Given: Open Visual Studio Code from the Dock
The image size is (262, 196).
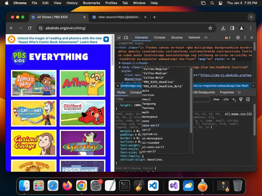Looking at the screenshot, I should coord(153,186).
